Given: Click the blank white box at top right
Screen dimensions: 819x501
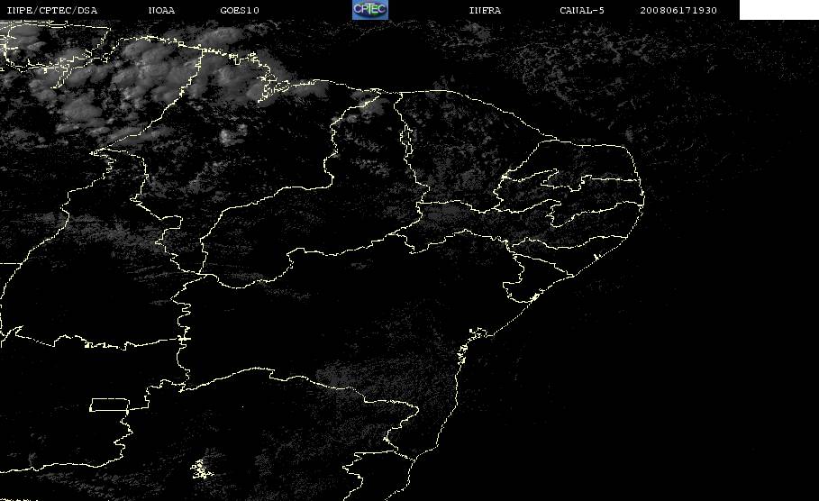Looking at the screenshot, I should [x=778, y=9].
